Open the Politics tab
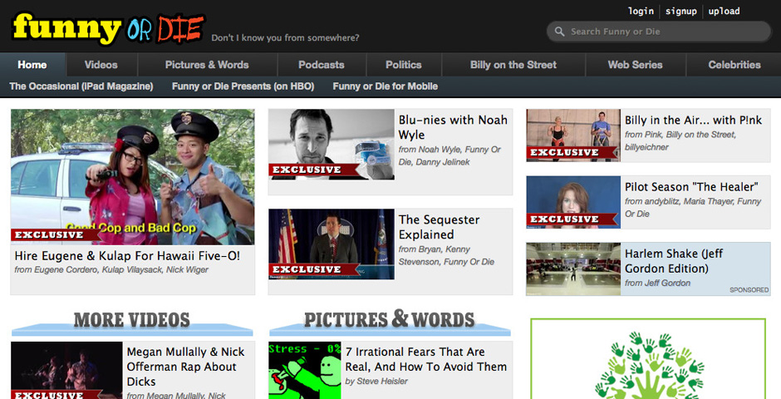781x399 pixels. (404, 65)
